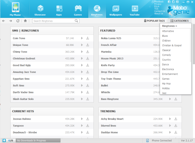195x143 pixels.
Task: Play the Chimy Tone ringtone
Action: coord(82,52)
